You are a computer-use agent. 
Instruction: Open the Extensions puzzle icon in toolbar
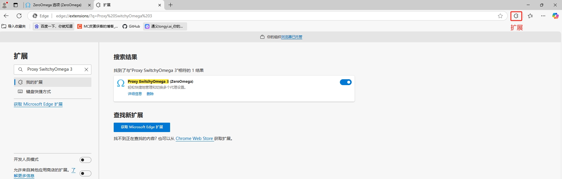(x=516, y=16)
